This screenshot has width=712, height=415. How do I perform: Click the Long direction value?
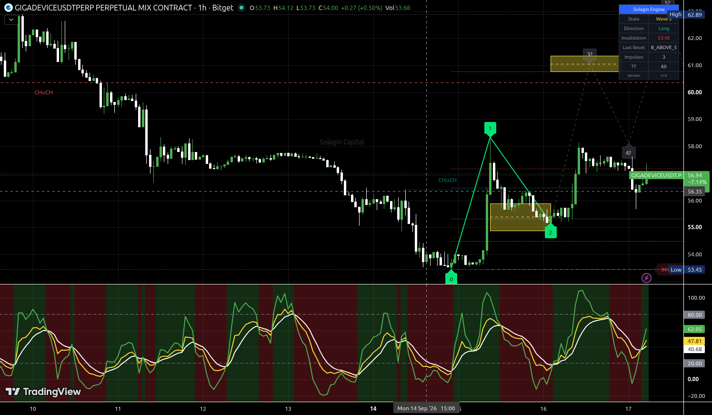(663, 29)
